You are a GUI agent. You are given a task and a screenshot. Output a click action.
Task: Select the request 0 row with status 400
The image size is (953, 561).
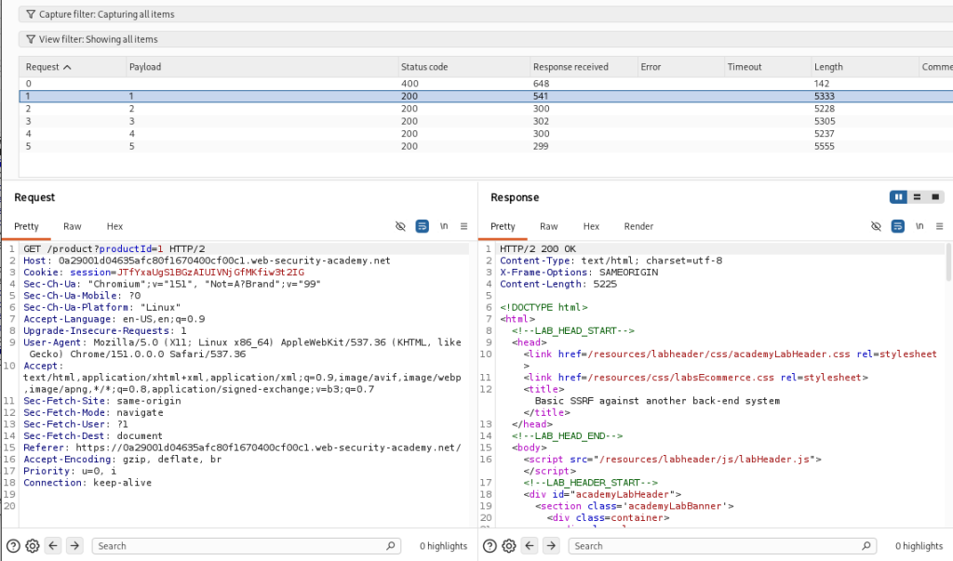pyautogui.click(x=486, y=84)
